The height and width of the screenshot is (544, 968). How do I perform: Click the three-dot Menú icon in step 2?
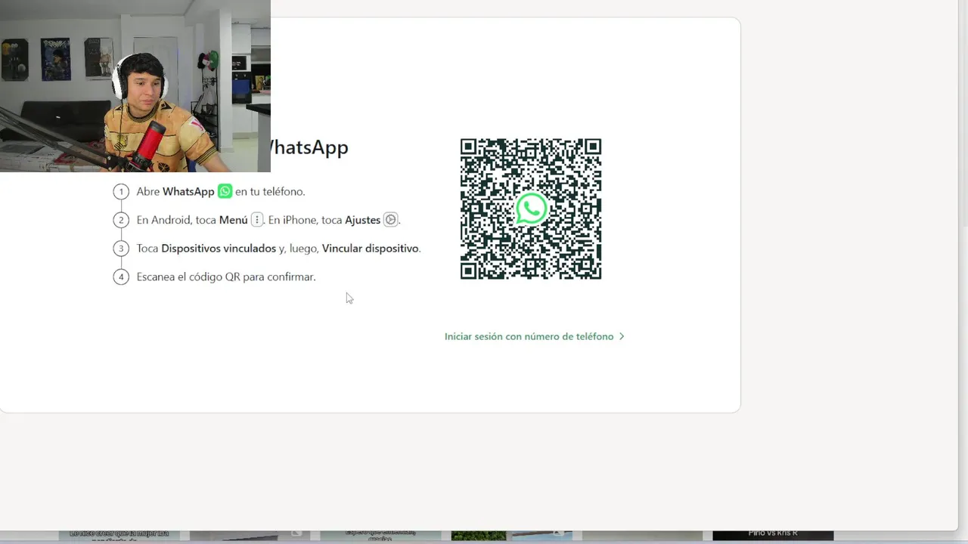click(256, 220)
